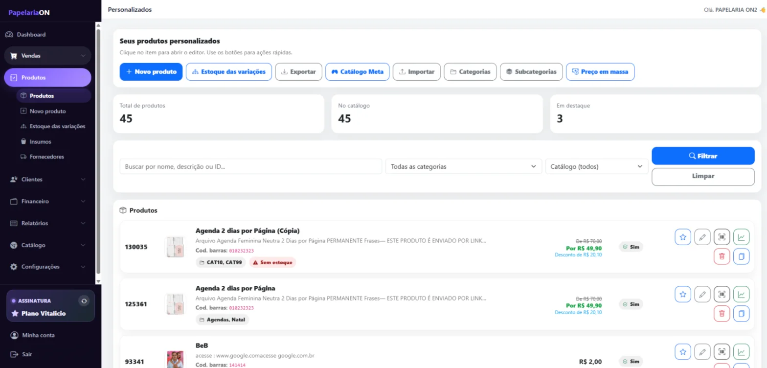
Task: Expand the Financeiro sidebar section
Action: coord(47,201)
